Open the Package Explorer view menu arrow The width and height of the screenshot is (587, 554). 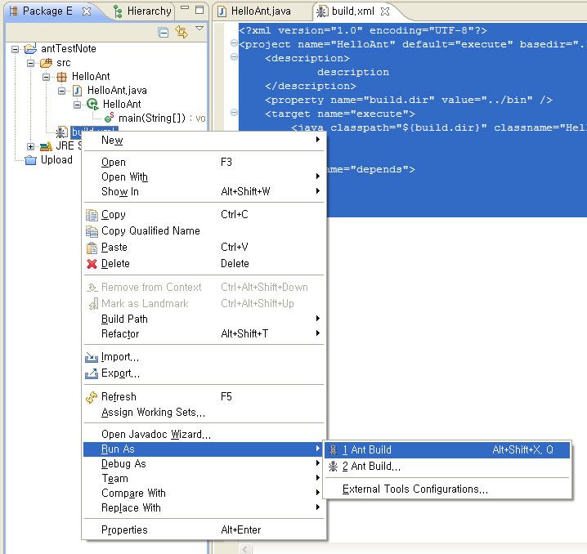(x=199, y=29)
